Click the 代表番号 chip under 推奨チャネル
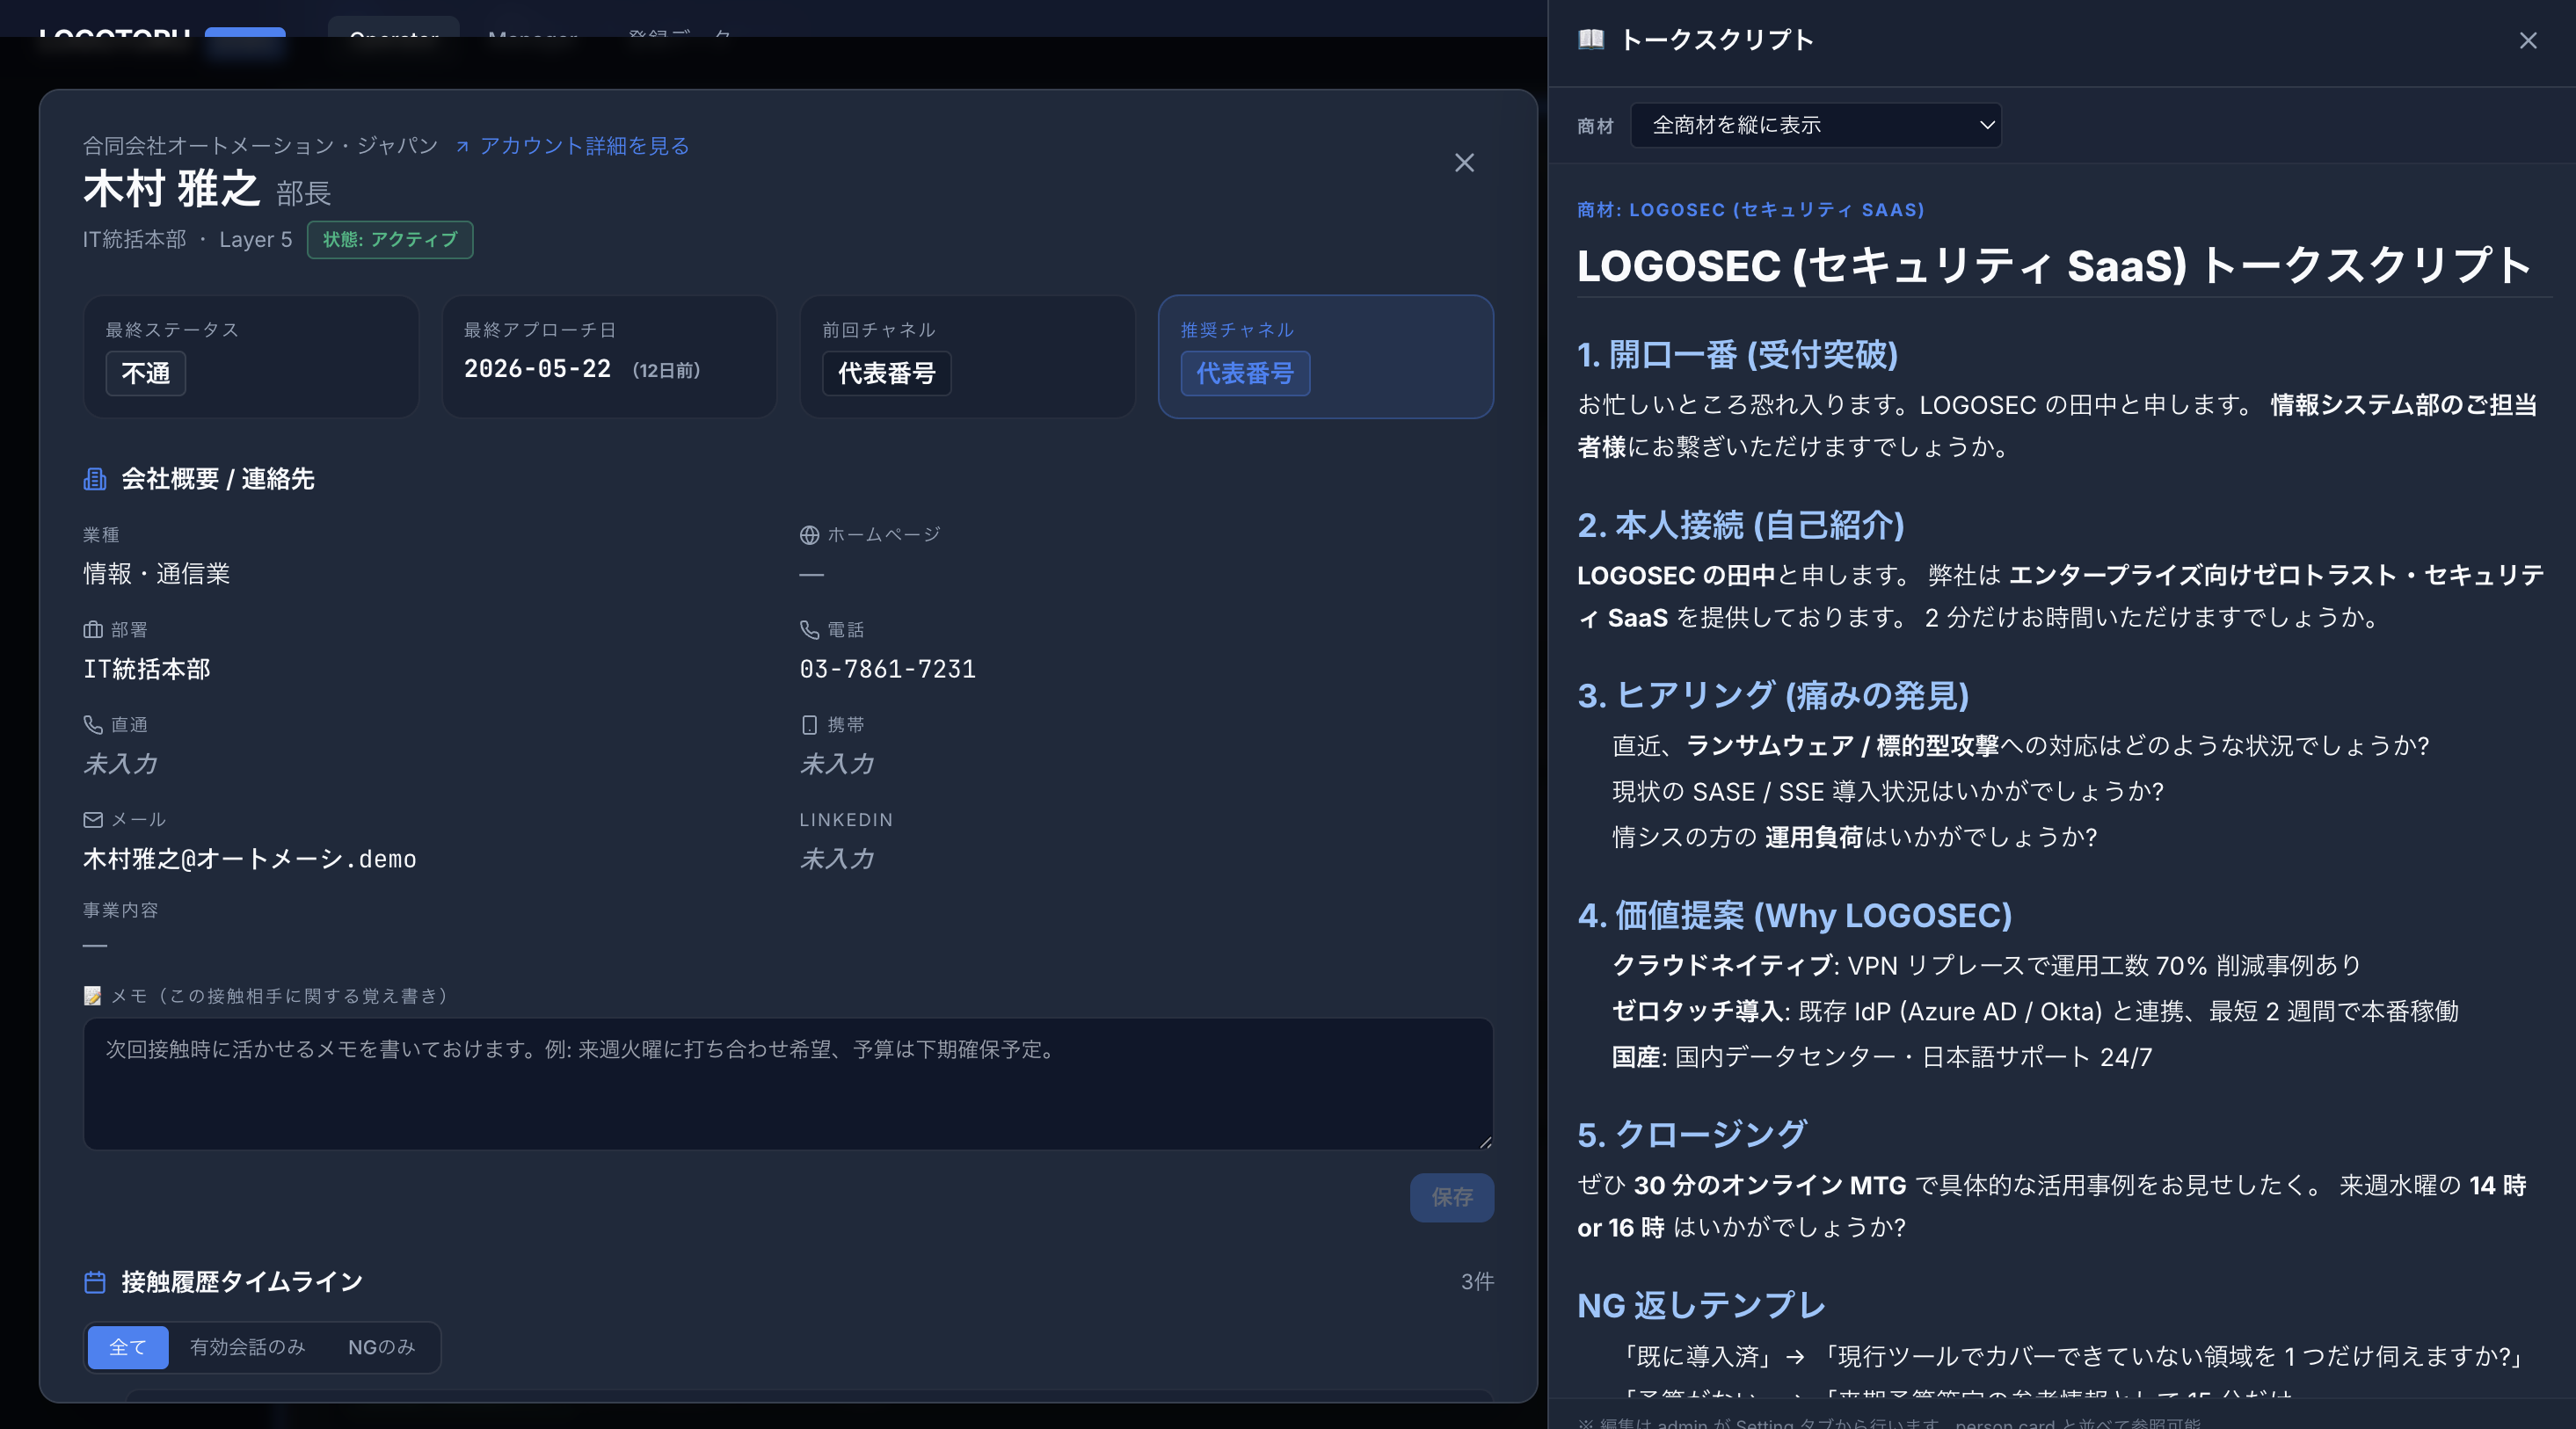Viewport: 2576px width, 1429px height. (x=1245, y=374)
